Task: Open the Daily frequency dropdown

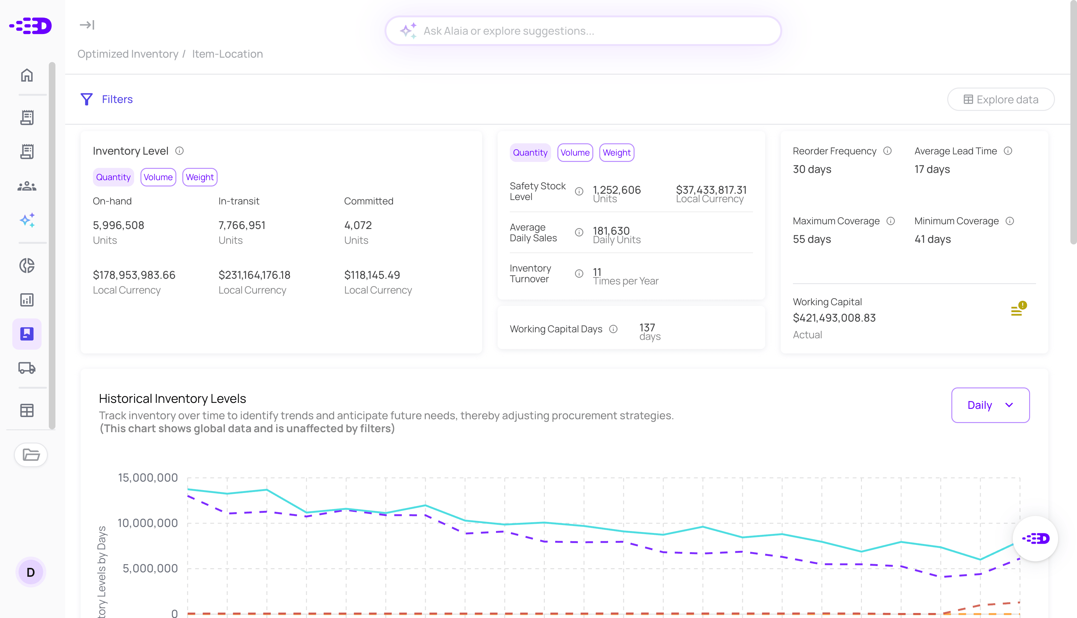Action: click(x=990, y=405)
